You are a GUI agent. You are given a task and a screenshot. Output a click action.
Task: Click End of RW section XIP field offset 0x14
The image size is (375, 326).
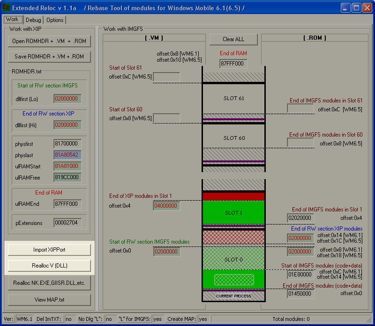pos(300,238)
